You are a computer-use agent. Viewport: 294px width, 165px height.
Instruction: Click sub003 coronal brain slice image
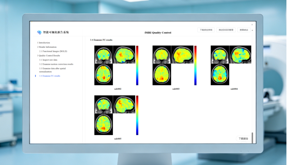[162, 55]
